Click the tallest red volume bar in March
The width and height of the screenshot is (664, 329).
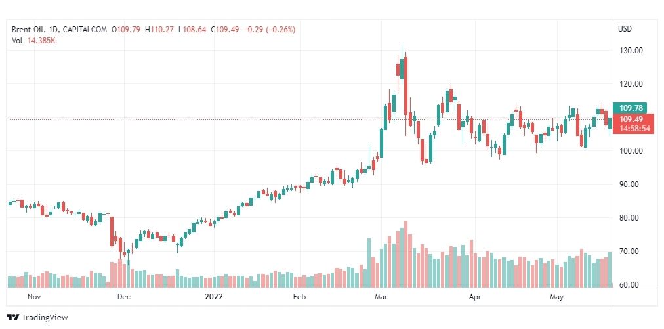[405, 254]
